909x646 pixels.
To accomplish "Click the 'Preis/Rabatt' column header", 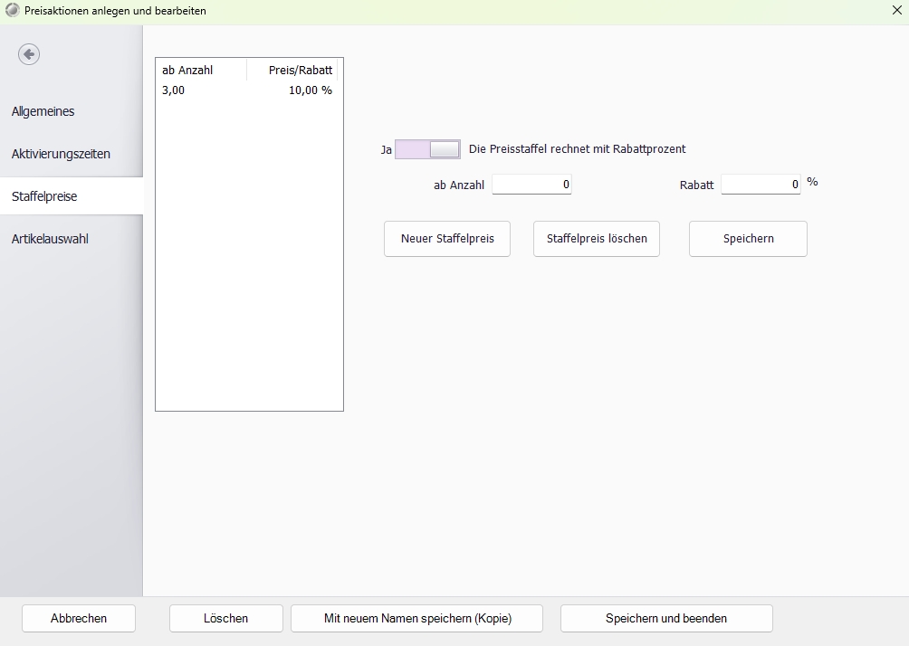I will [x=292, y=70].
